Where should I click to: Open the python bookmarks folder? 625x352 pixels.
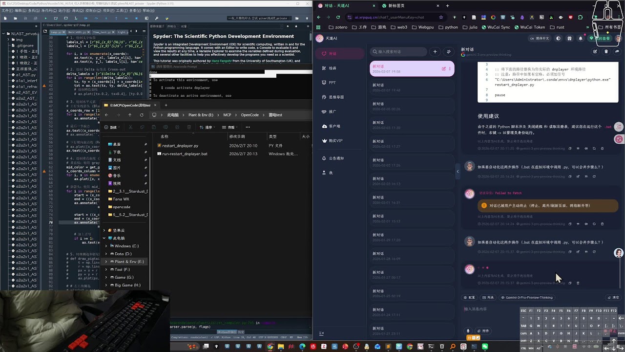pos(448,27)
